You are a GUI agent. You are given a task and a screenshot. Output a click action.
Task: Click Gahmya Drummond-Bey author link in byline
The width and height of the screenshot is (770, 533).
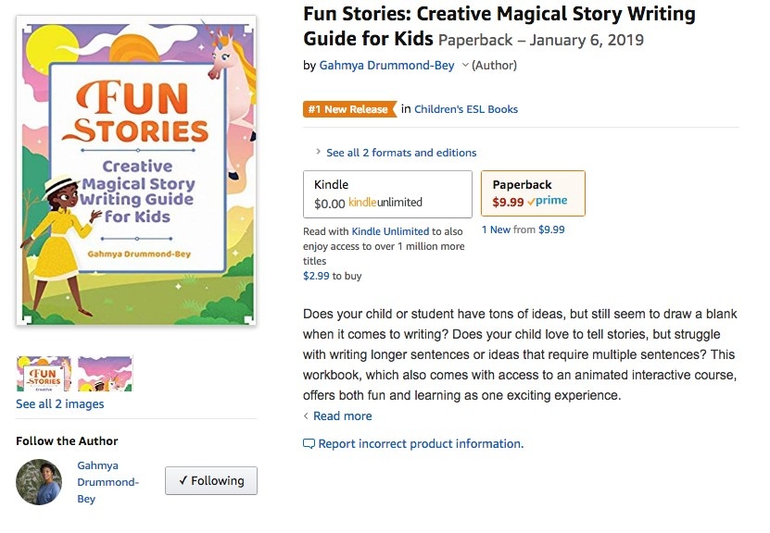[385, 66]
